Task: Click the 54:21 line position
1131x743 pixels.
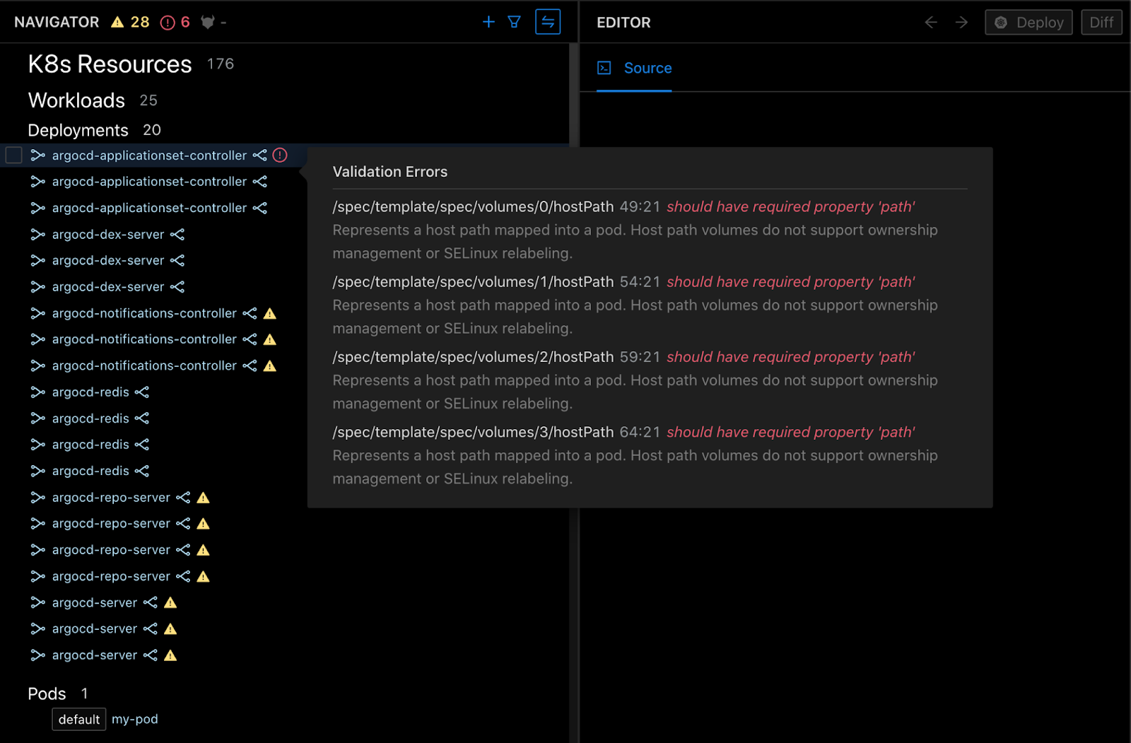Action: 640,281
